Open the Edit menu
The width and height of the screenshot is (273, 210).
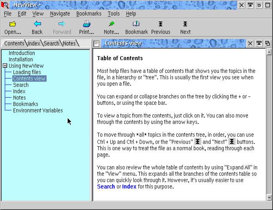pos(22,14)
